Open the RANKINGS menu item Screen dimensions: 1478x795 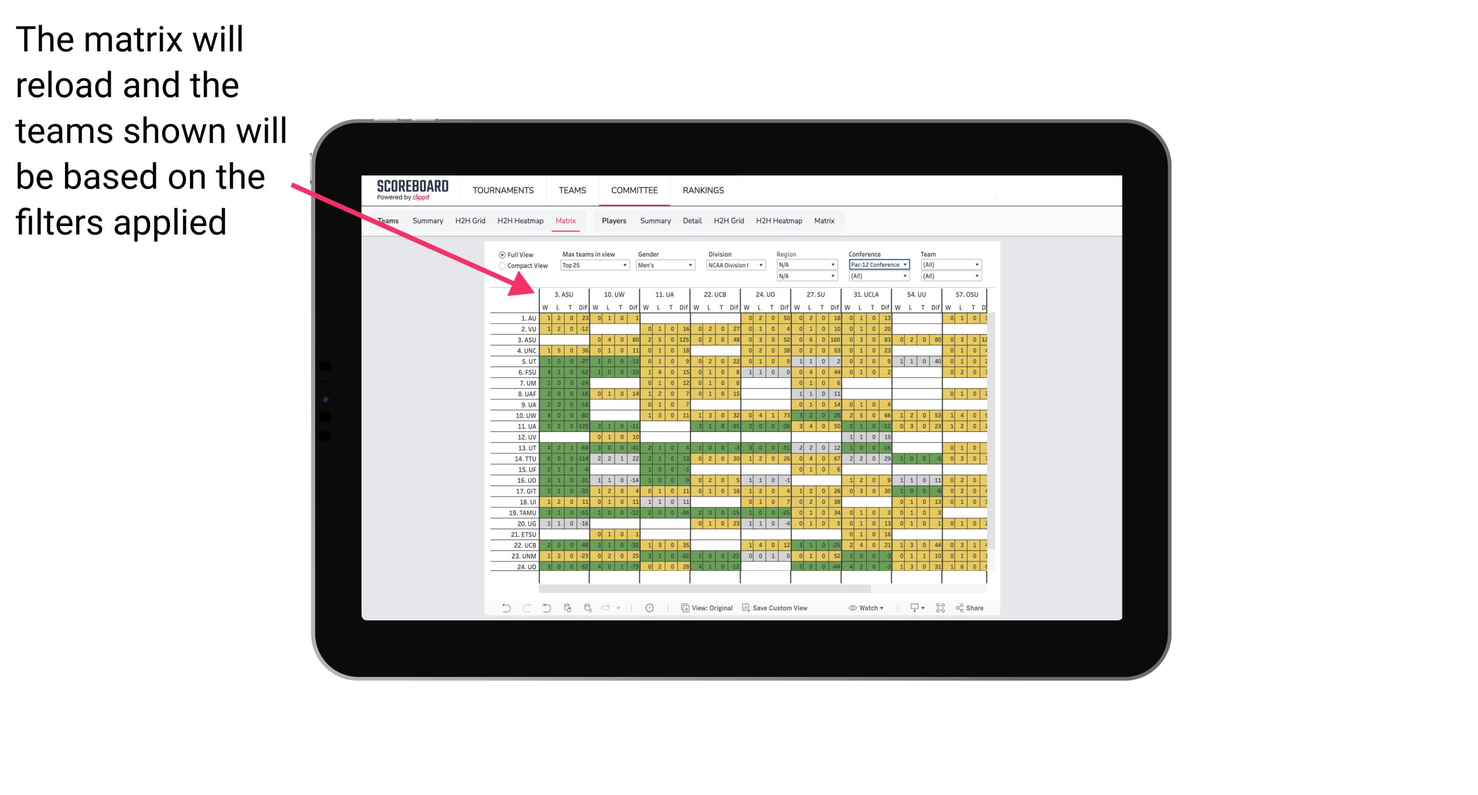[x=703, y=190]
